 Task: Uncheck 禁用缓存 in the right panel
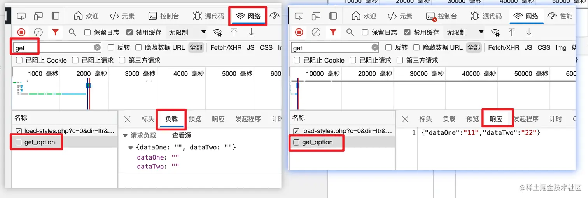click(x=407, y=32)
